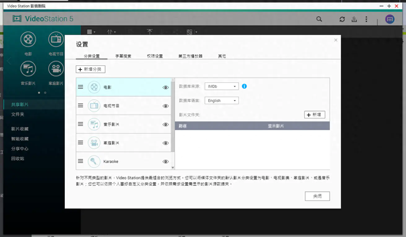The width and height of the screenshot is (406, 237).
Task: Grab the drag handle of 电影 row
Action: [81, 87]
